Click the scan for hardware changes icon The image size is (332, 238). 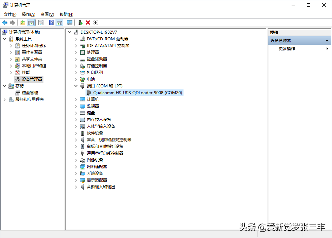click(x=70, y=23)
